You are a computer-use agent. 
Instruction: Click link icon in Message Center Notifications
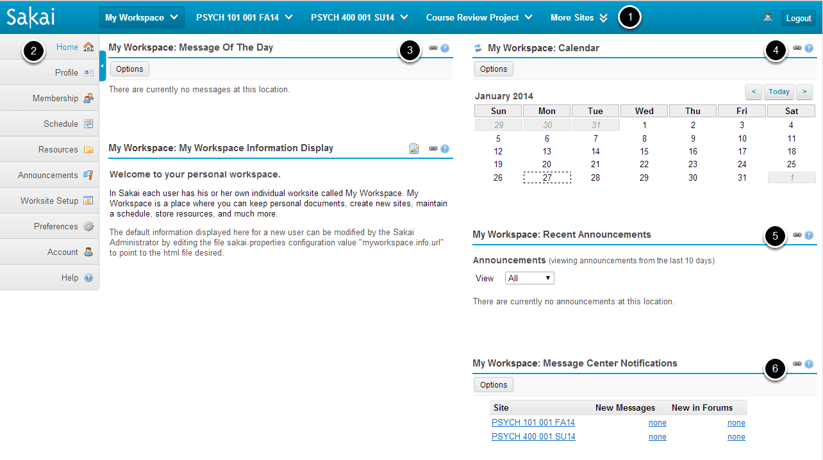tap(797, 364)
